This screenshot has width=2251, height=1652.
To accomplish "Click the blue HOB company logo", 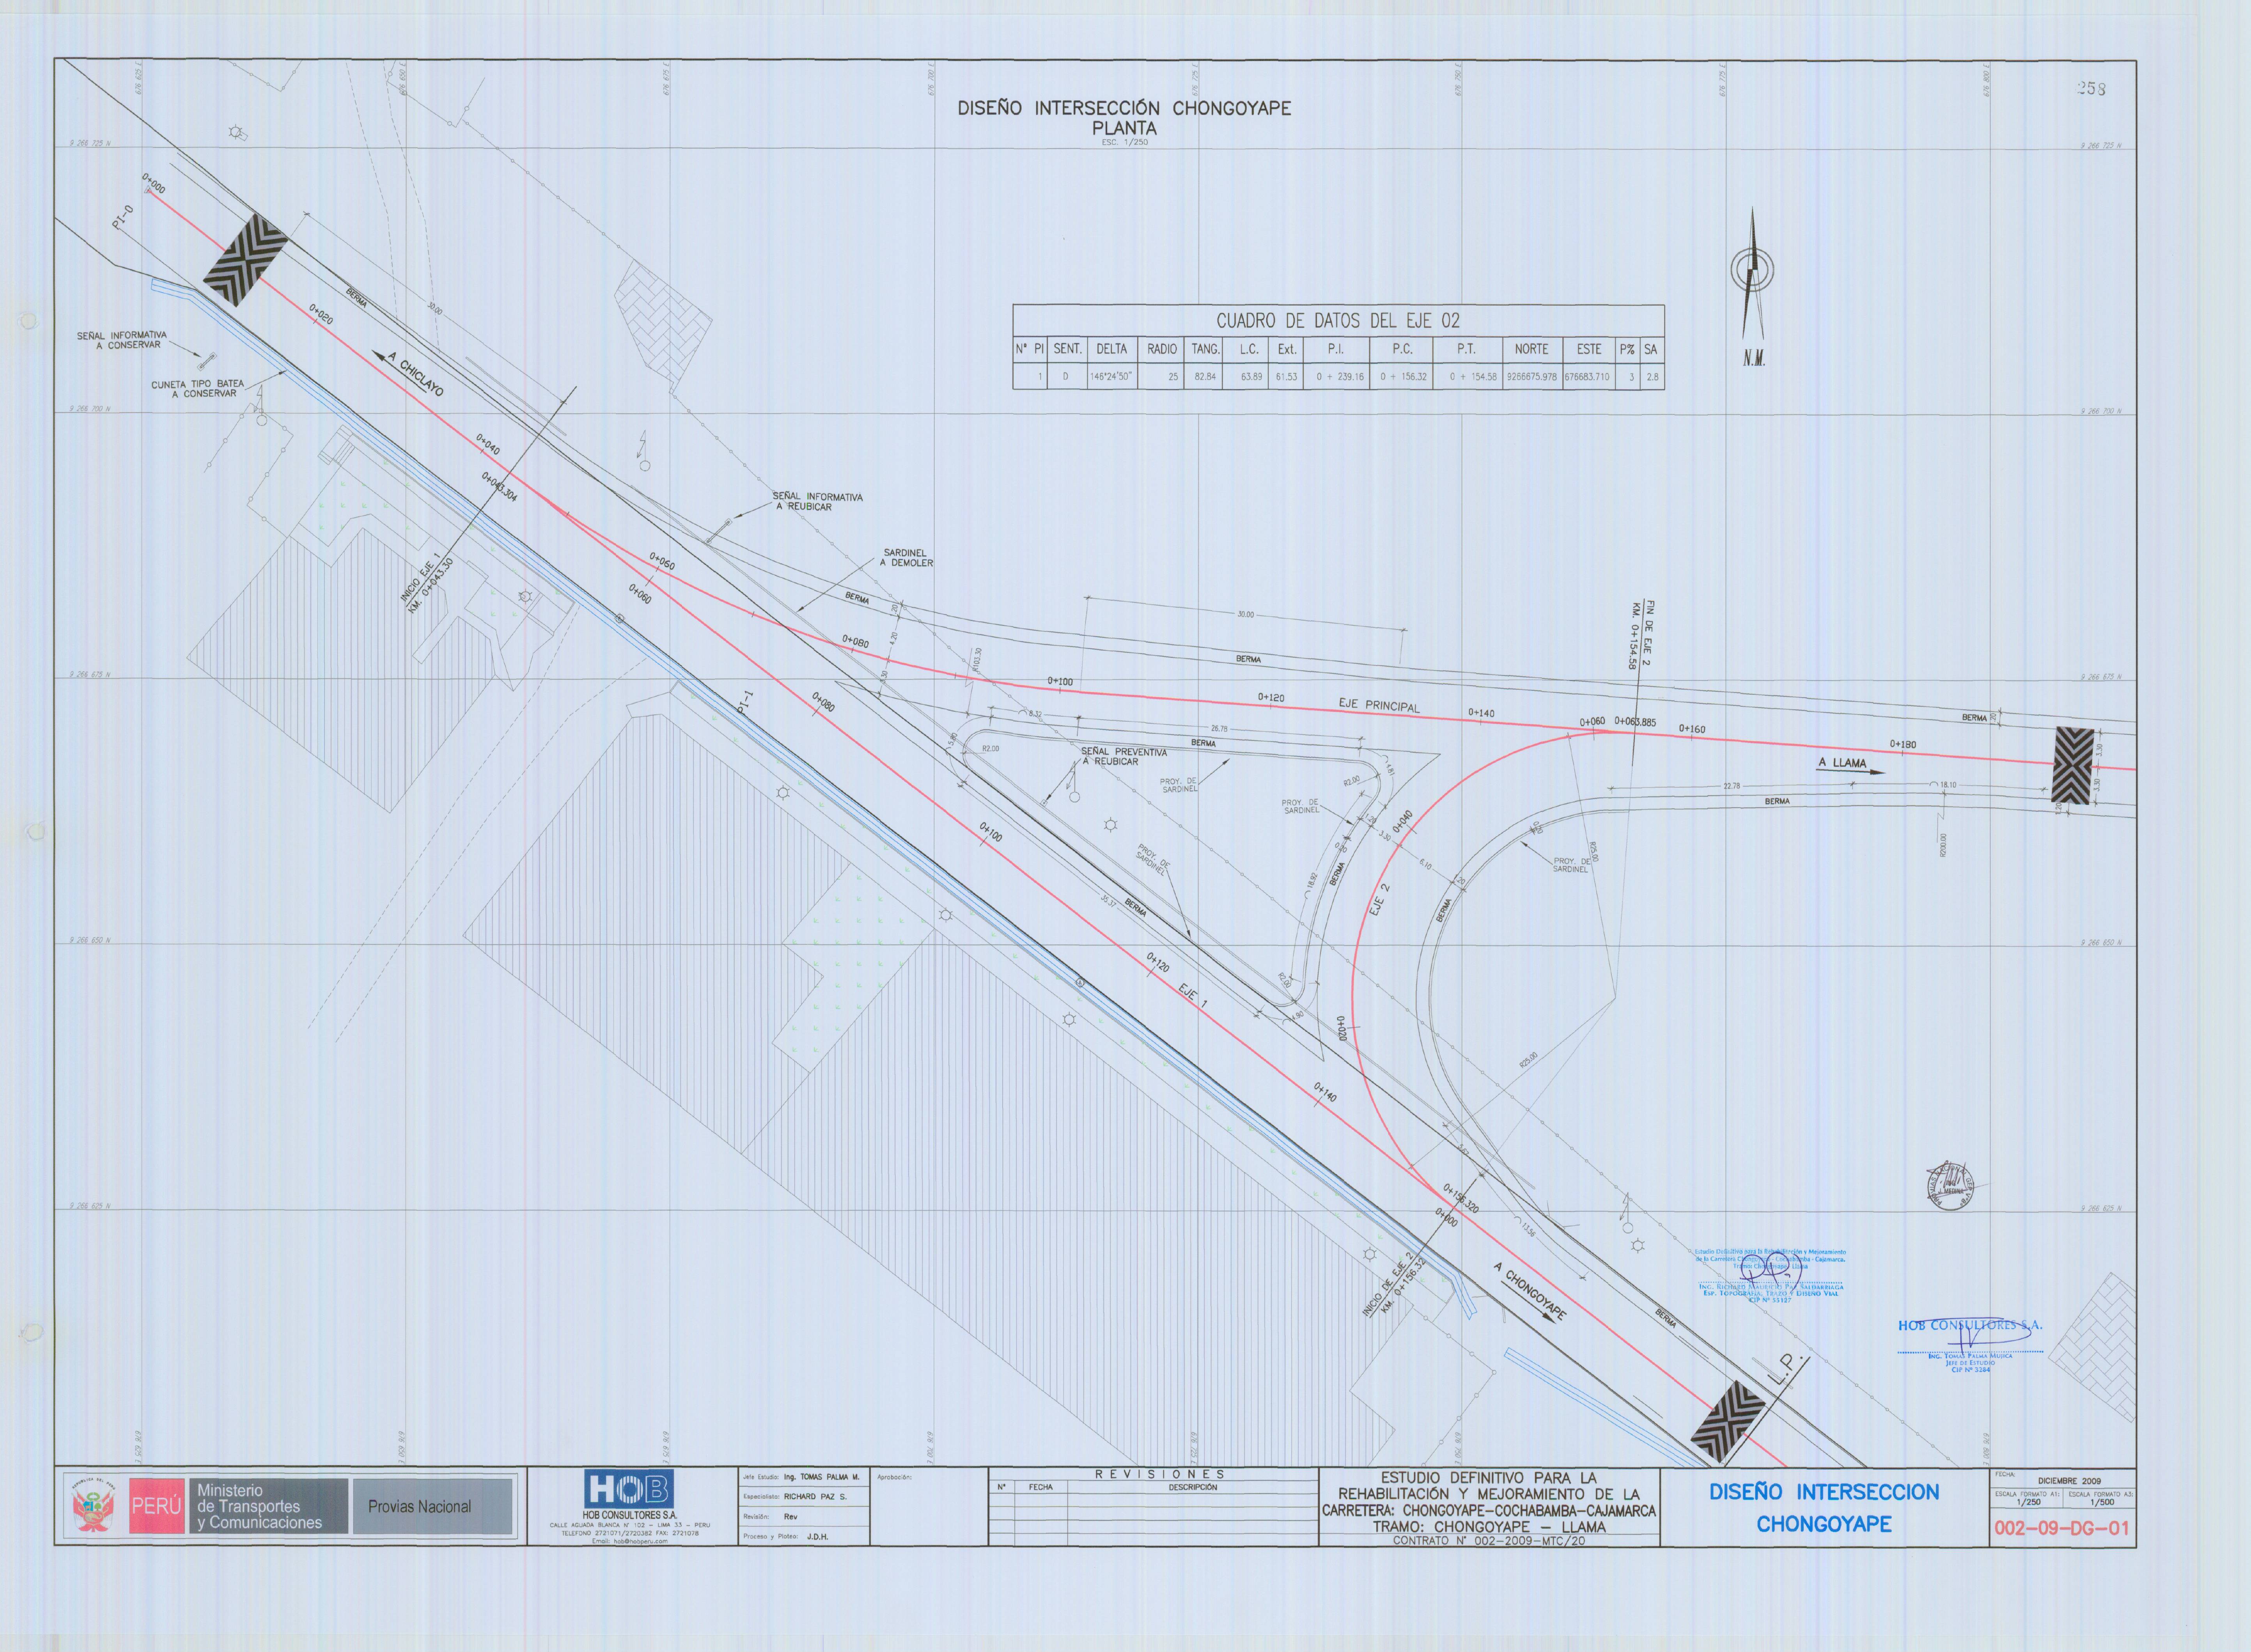I will pyautogui.click(x=629, y=1489).
